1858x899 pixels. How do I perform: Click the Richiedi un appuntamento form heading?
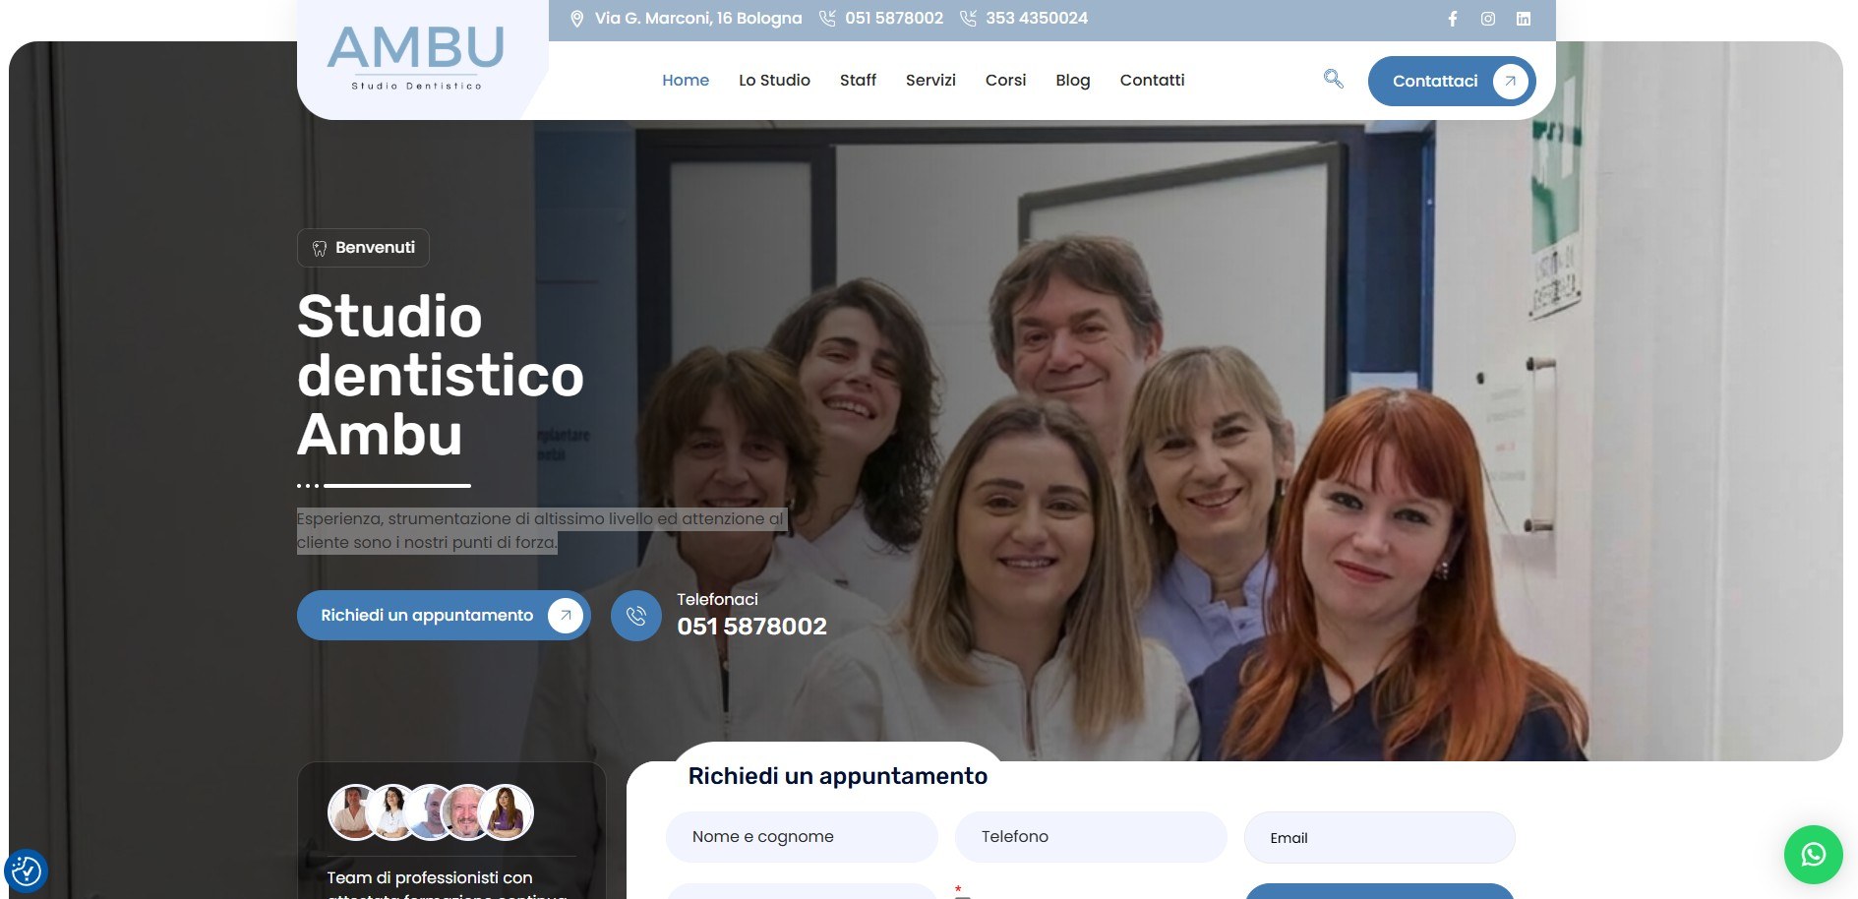837,776
